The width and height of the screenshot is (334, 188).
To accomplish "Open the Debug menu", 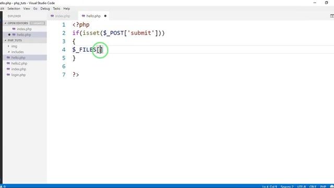I will click(x=45, y=8).
